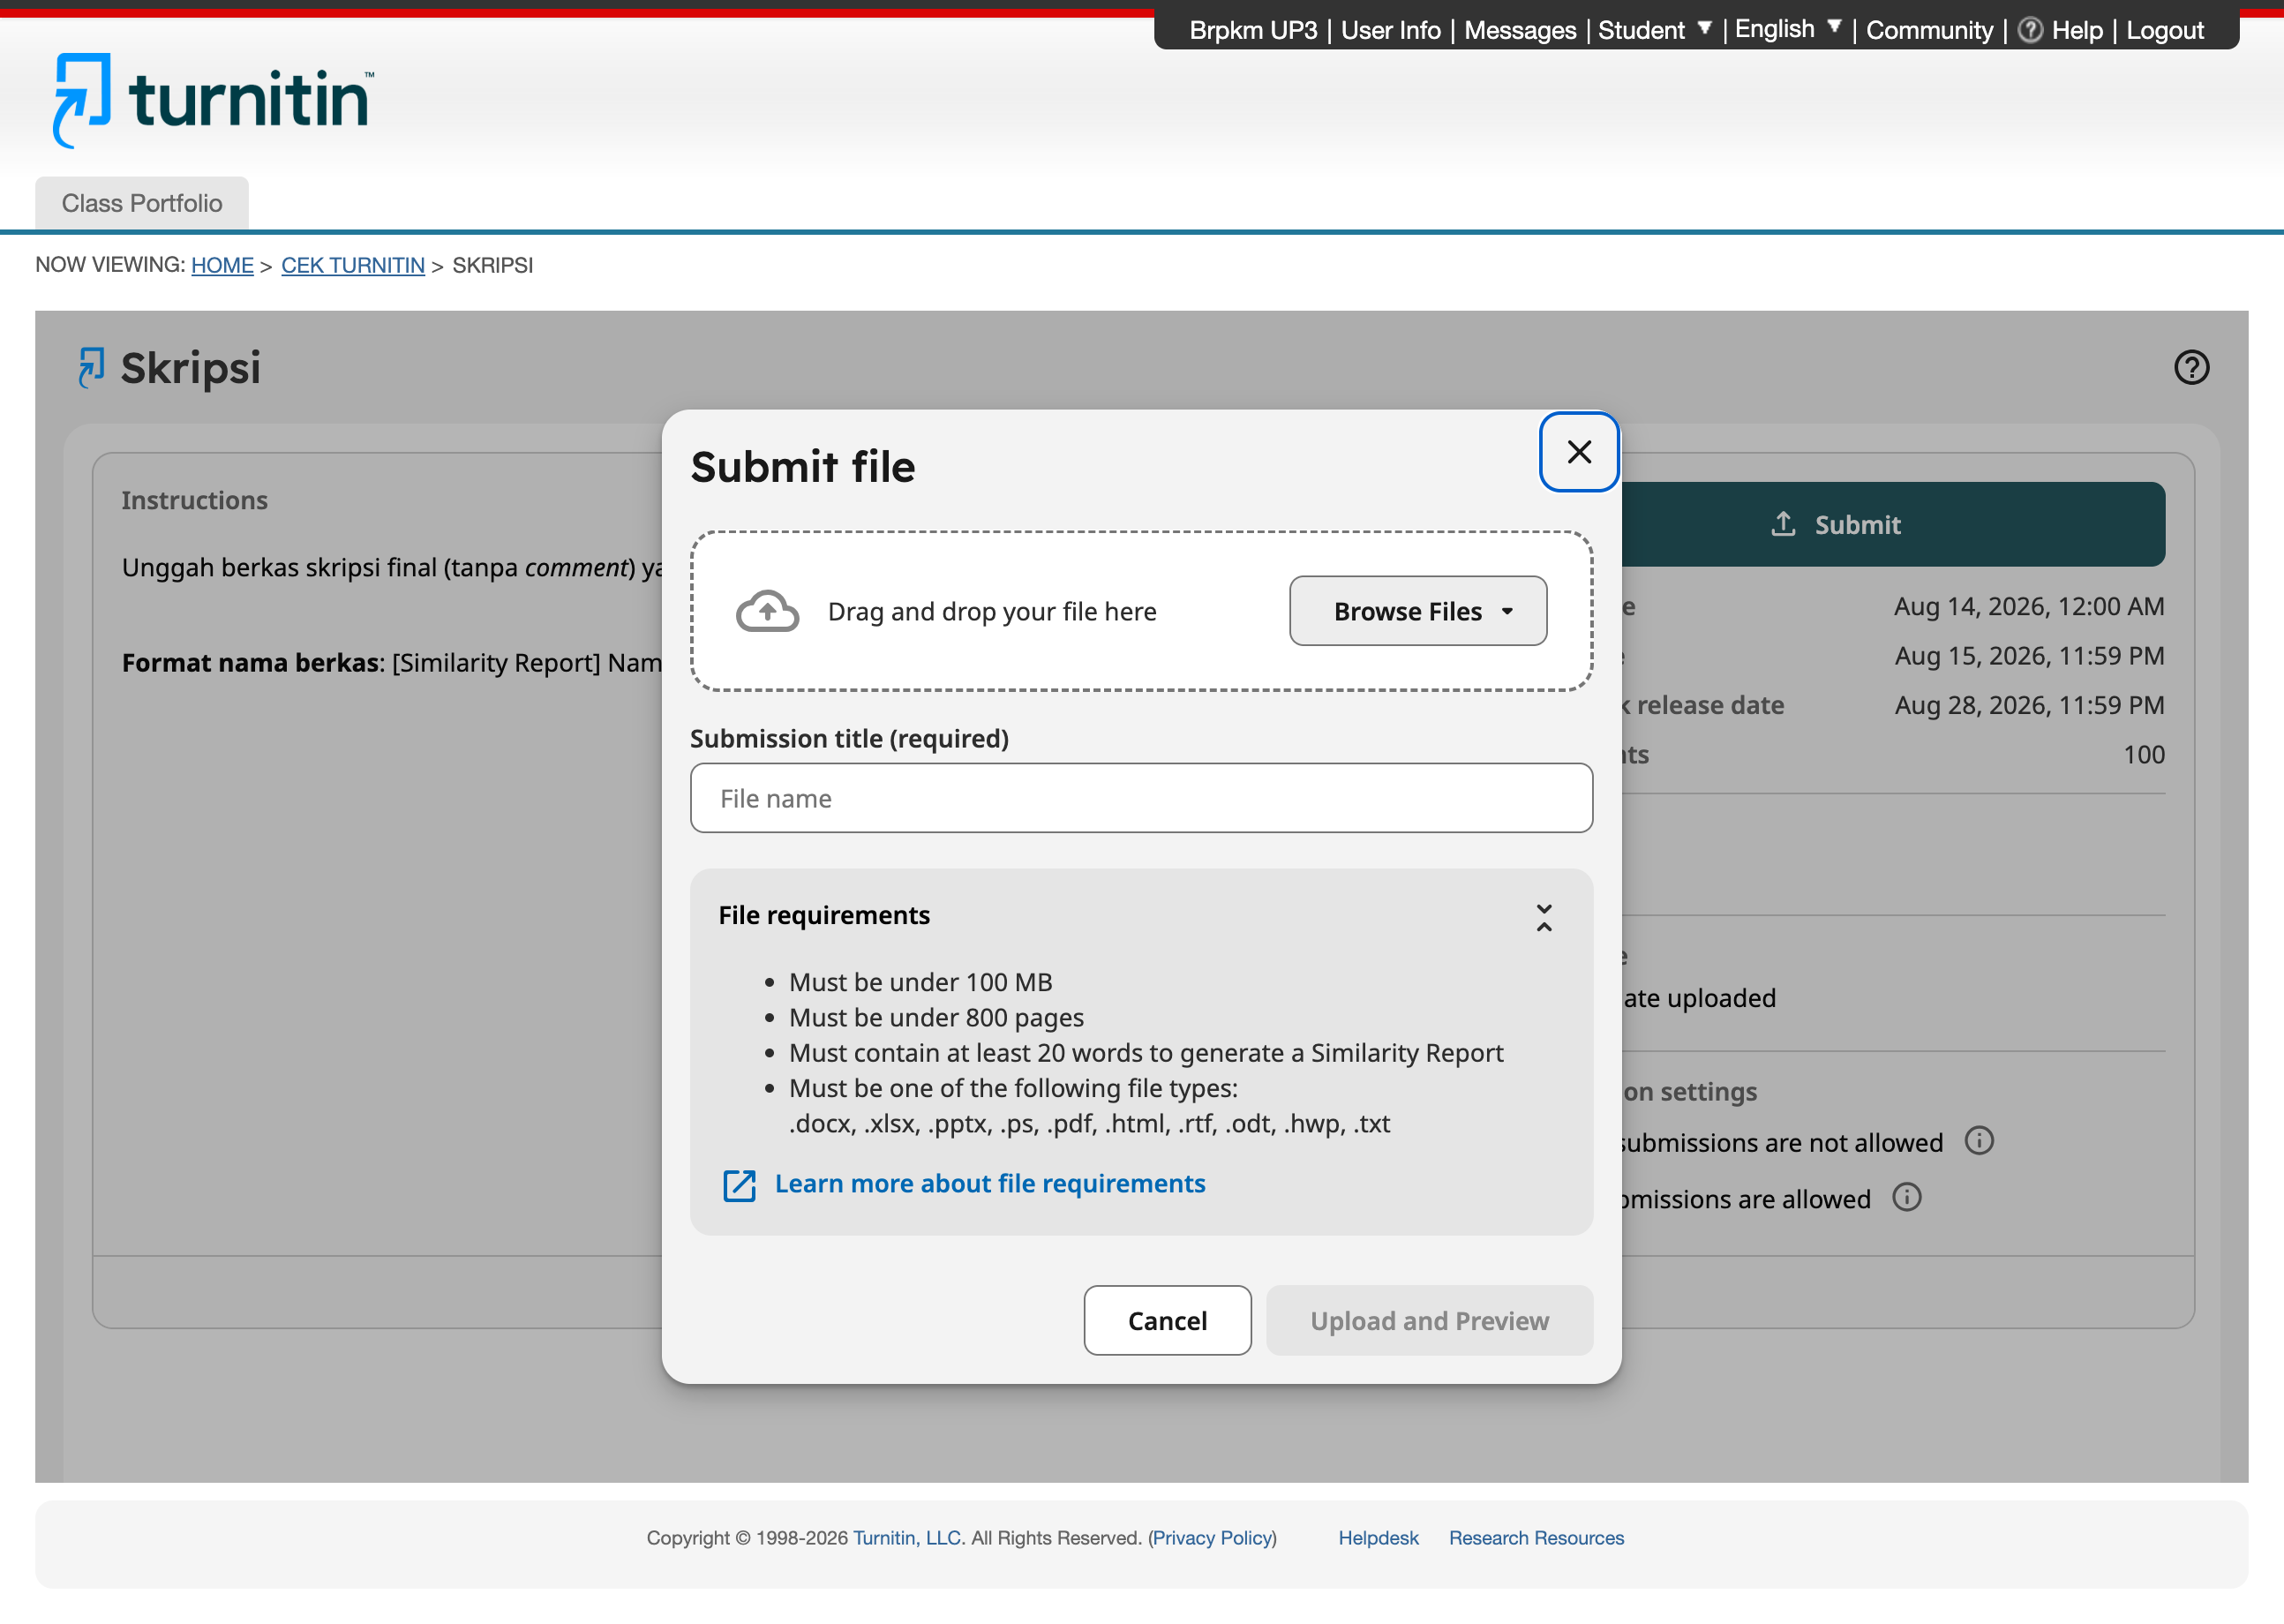Open the Student role dropdown
Screen dimensions: 2284x1624
[x=1654, y=30]
